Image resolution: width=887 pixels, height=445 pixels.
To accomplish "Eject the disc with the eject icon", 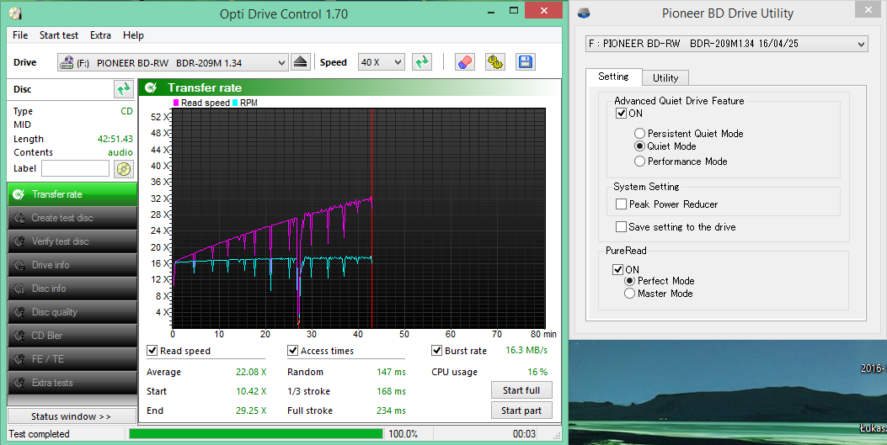I will click(x=301, y=62).
